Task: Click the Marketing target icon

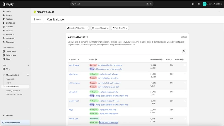Action: (4, 38)
